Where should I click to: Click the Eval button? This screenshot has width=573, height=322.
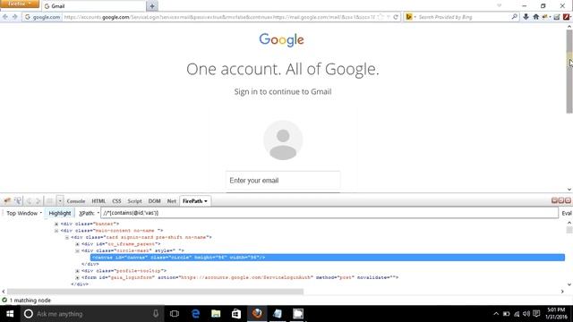[567, 213]
